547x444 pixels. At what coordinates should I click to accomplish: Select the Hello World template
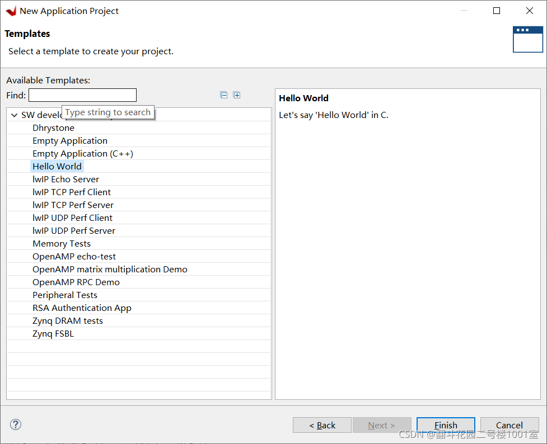[57, 167]
